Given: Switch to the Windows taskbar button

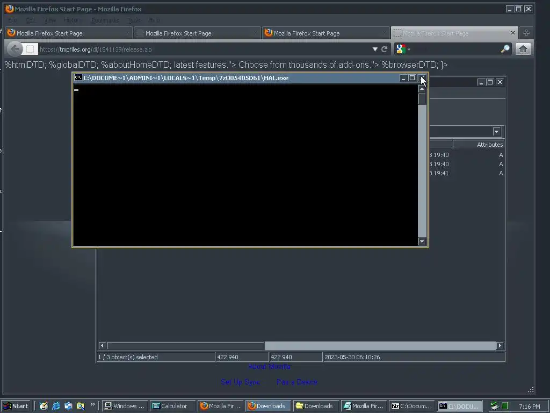Looking at the screenshot, I should click(125, 406).
